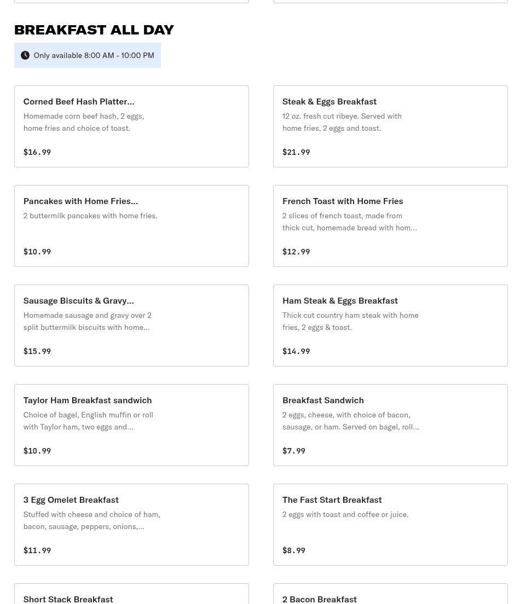The width and height of the screenshot is (520, 604).
Task: Open the Corned Beef Hash Platter item
Action: point(131,126)
